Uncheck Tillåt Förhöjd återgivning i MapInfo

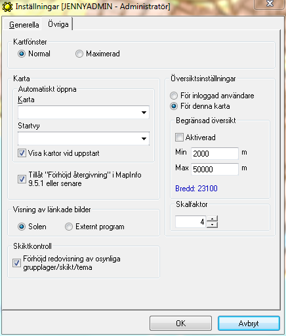[22, 179]
